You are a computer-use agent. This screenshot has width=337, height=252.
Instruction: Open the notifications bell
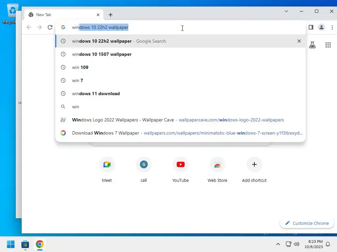coord(328,244)
